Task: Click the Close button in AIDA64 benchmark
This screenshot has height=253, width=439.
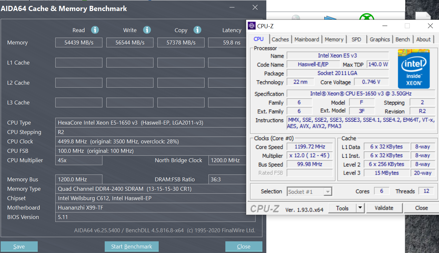Action: 244,247
